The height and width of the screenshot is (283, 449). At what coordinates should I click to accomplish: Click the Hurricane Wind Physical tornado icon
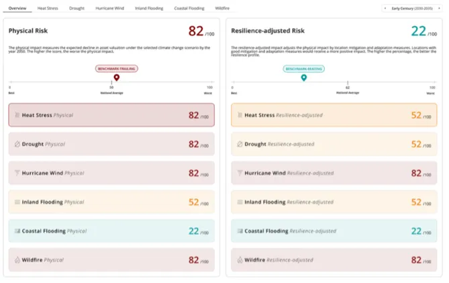point(17,173)
